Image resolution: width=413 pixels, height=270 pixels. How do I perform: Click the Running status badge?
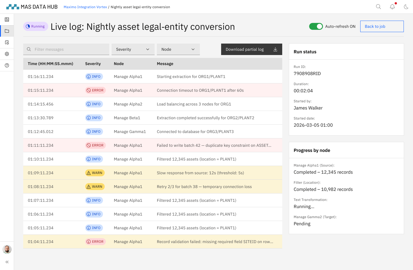click(35, 26)
